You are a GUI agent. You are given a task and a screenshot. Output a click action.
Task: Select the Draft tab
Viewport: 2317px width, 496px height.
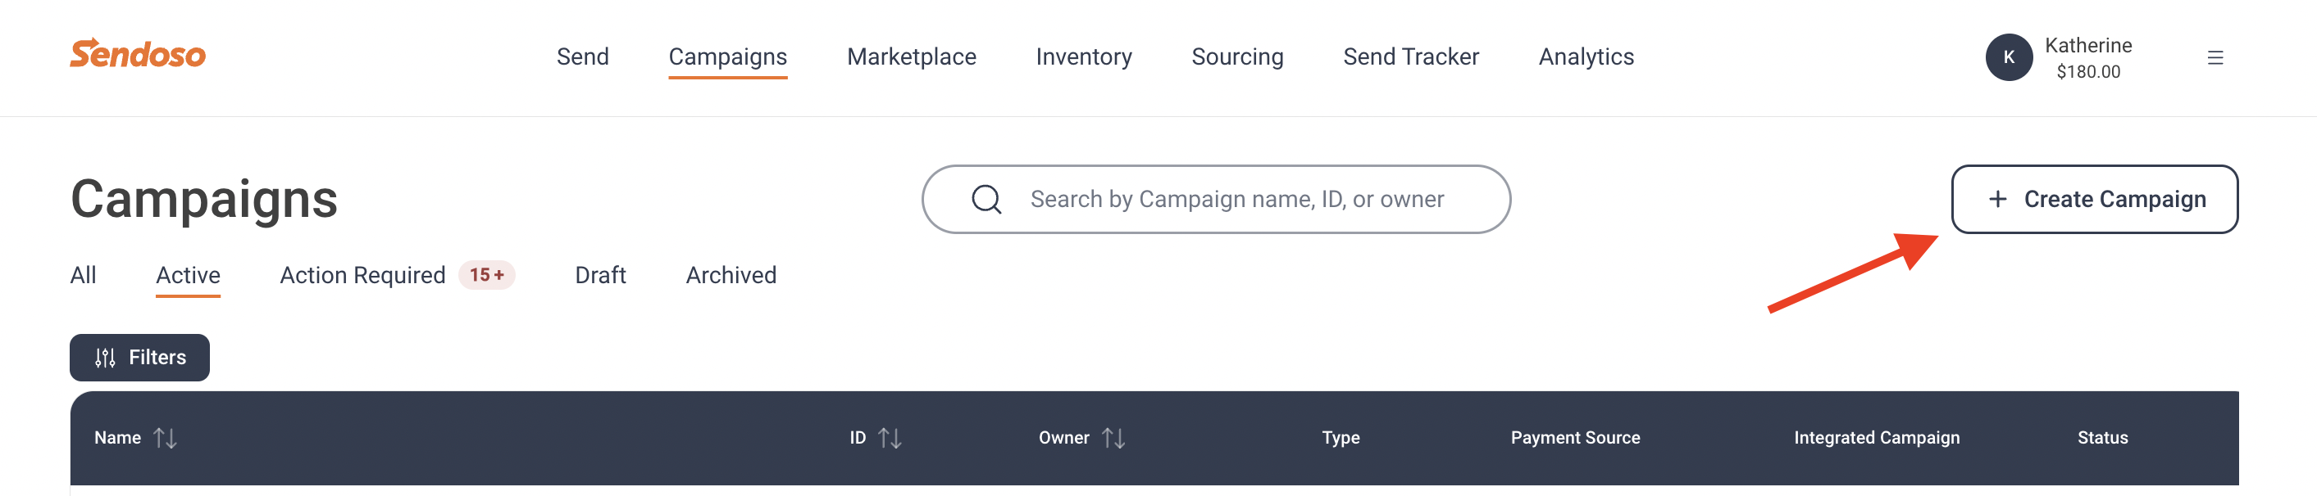pyautogui.click(x=600, y=275)
